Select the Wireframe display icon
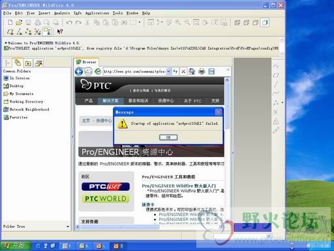The width and height of the screenshot is (334, 251). (237, 22)
